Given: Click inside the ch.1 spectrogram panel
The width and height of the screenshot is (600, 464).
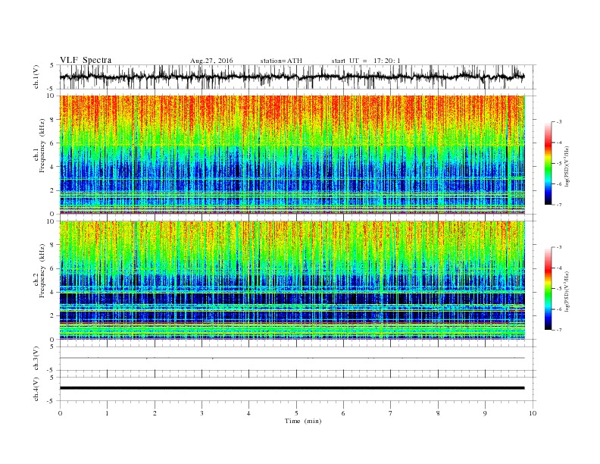Looking at the screenshot, I should point(292,155).
